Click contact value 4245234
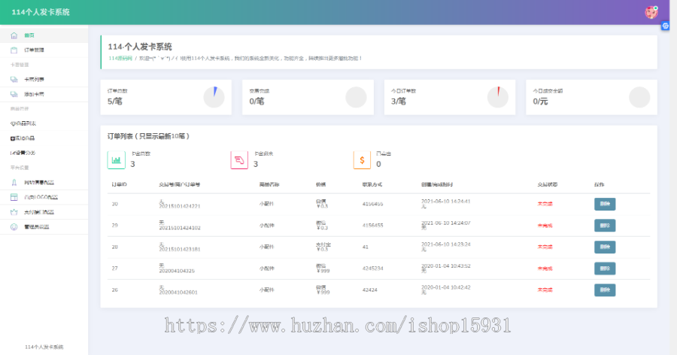The image size is (677, 355). [372, 269]
